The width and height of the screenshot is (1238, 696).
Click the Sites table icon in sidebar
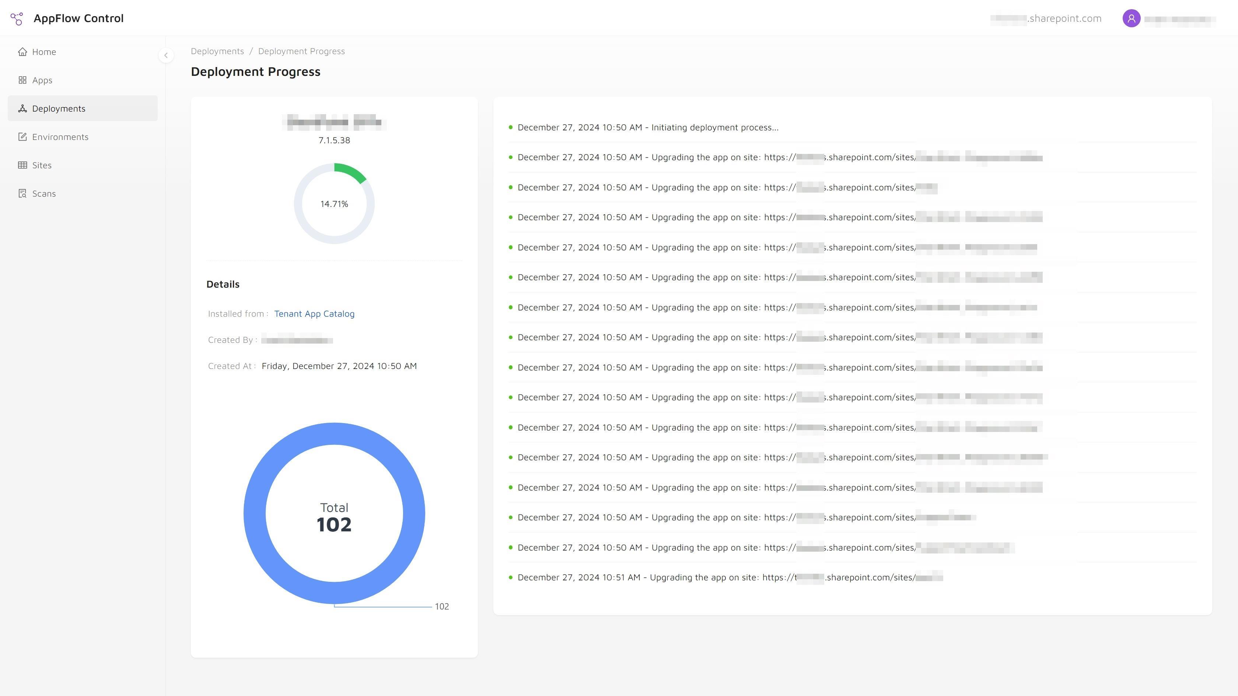(22, 165)
